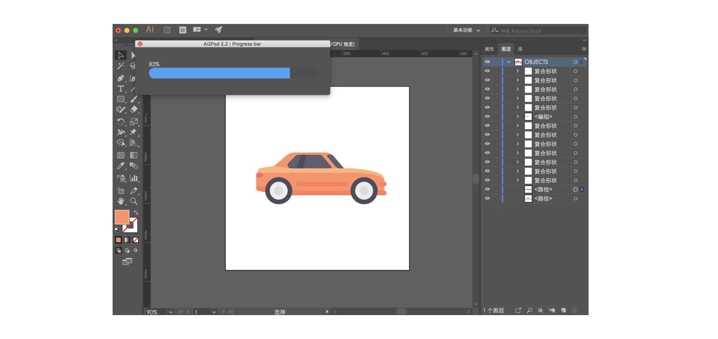Switch to the 属性 panel tab
The width and height of the screenshot is (718, 339).
489,49
